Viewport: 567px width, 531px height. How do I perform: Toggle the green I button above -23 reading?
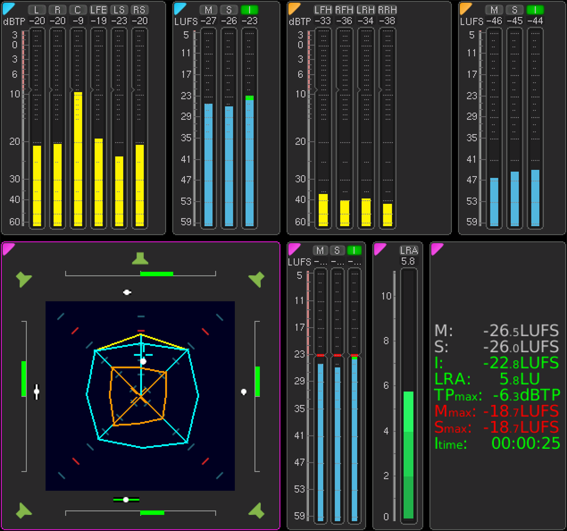point(249,10)
